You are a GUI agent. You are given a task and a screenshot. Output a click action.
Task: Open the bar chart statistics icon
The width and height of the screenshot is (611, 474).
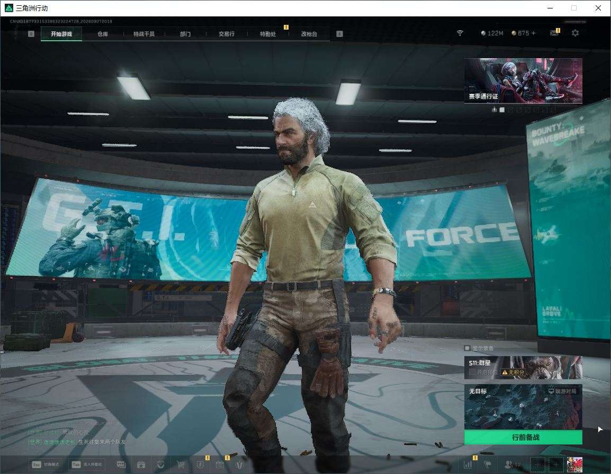pos(468,464)
